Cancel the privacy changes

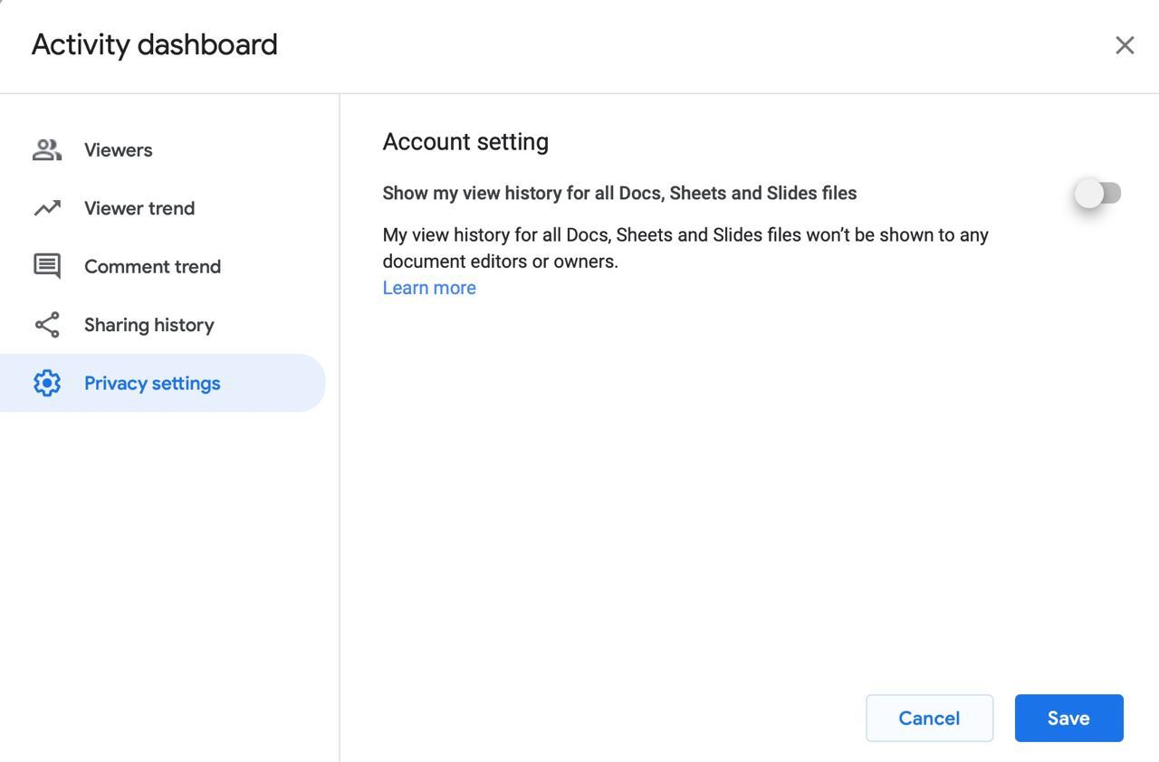tap(929, 718)
